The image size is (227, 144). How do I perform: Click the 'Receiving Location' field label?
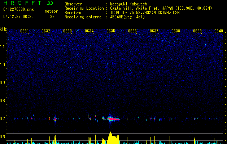click(x=84, y=8)
